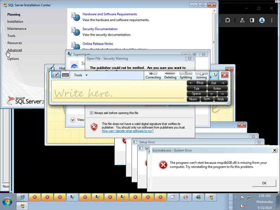Click the Setup Error window title icon

coord(135,142)
